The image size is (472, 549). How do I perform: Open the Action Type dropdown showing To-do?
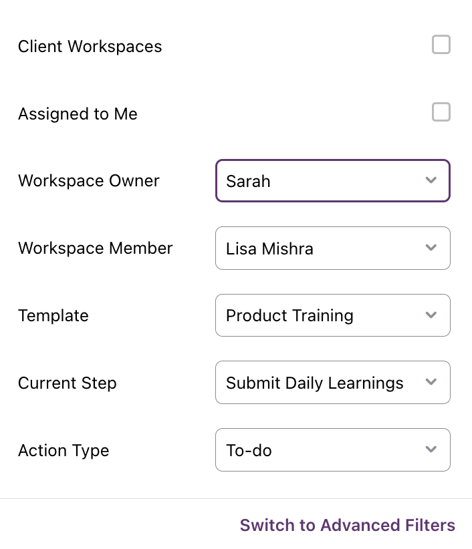point(332,450)
